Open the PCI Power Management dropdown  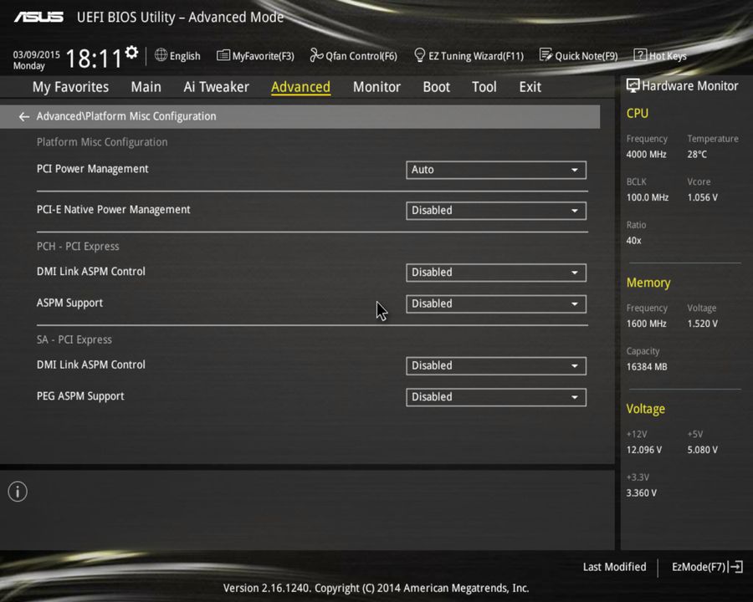pyautogui.click(x=495, y=170)
